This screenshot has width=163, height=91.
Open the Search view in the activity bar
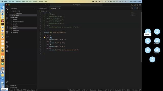tap(7, 13)
